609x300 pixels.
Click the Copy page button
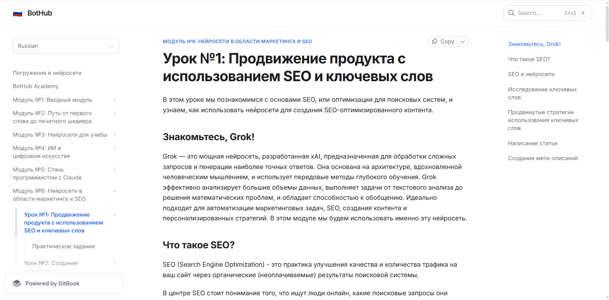pos(443,42)
